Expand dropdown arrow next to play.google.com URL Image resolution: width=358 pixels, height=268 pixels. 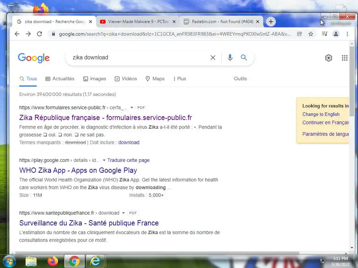104,161
